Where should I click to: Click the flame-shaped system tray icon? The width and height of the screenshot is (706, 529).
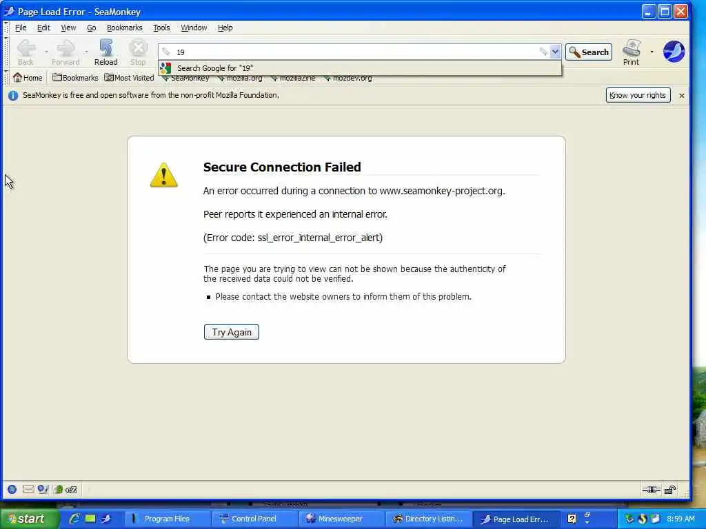tap(643, 519)
